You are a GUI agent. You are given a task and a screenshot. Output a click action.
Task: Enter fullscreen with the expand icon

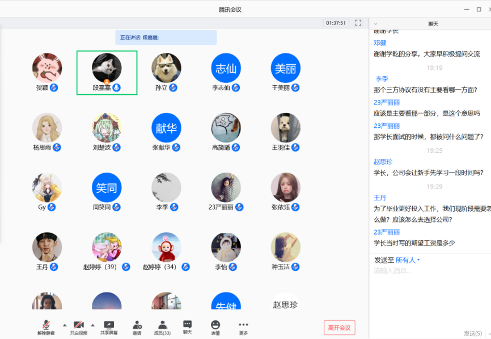pos(358,23)
